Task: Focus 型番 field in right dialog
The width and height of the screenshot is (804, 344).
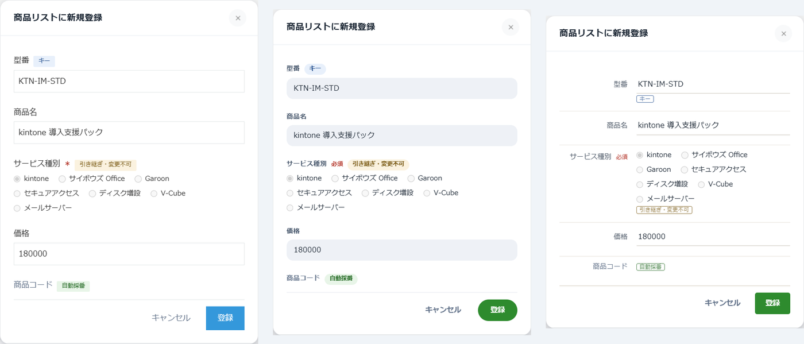Action: (x=713, y=84)
